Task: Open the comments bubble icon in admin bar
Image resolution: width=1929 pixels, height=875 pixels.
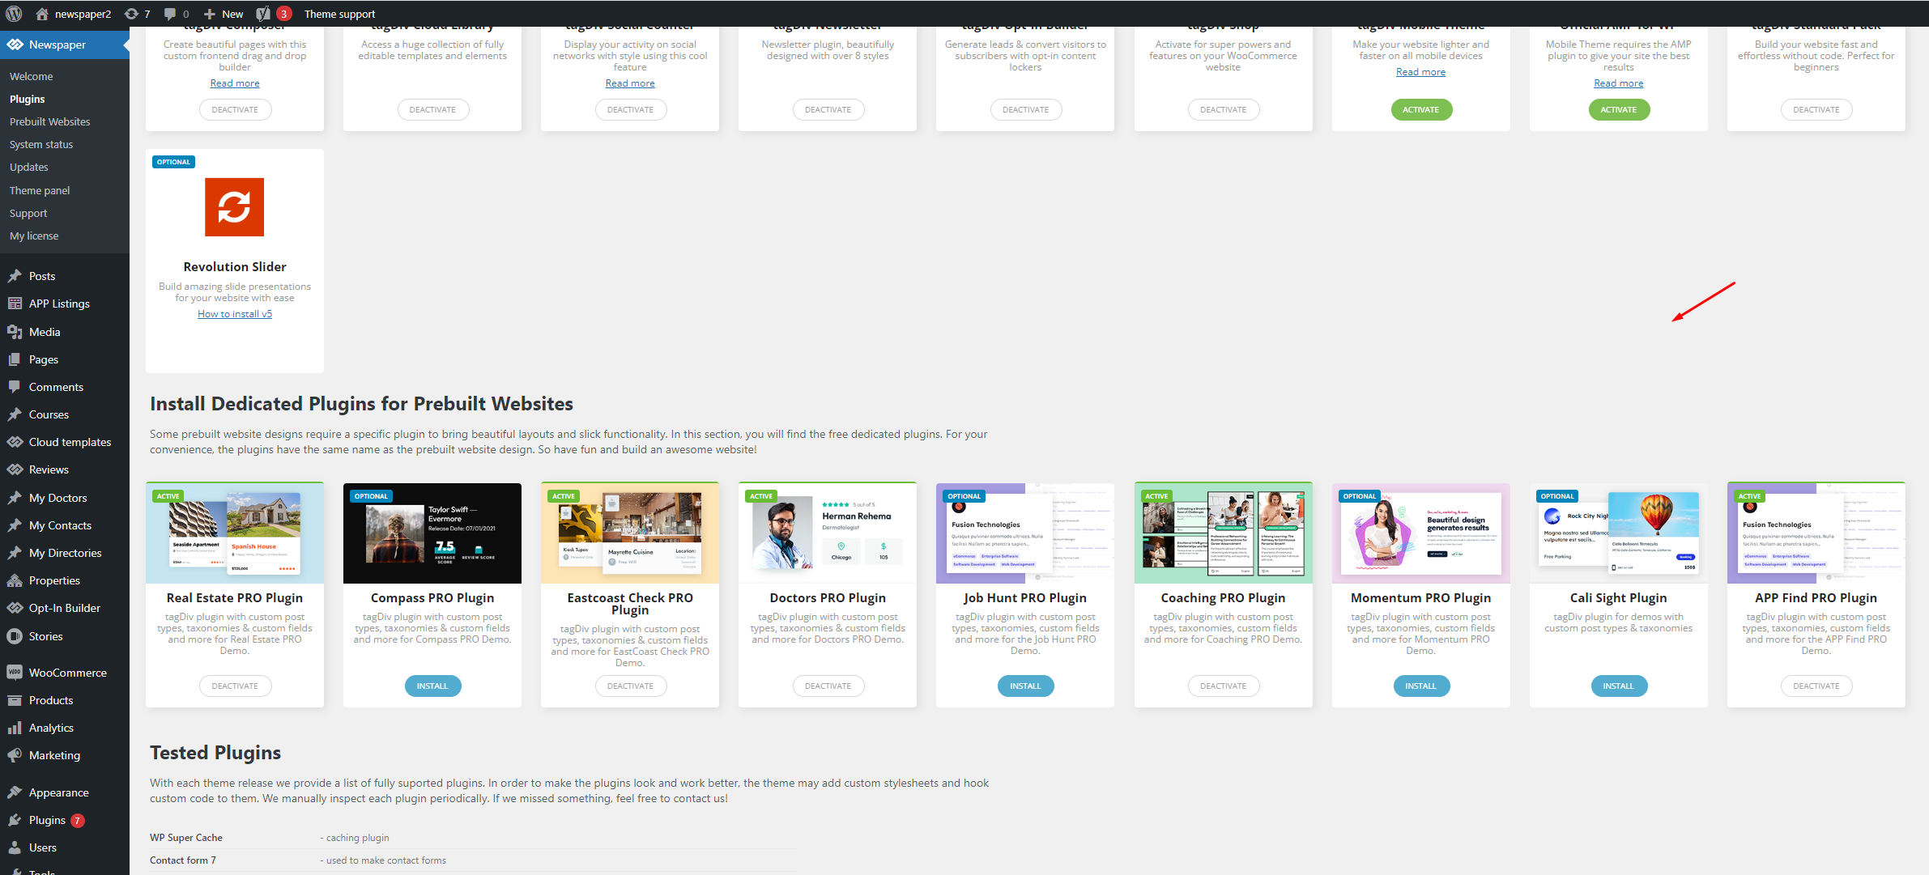Action: [x=169, y=14]
